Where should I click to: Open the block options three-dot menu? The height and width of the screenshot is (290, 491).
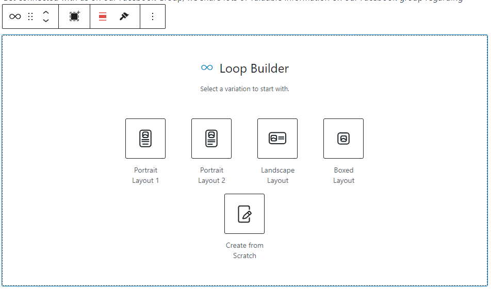pyautogui.click(x=153, y=16)
